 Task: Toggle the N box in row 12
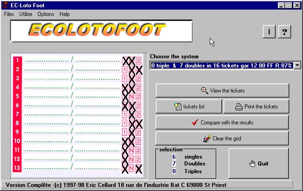pyautogui.click(x=132, y=159)
